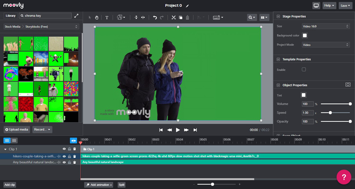Open the Save menu
Screen dimensions: 355x189
click(345, 6)
